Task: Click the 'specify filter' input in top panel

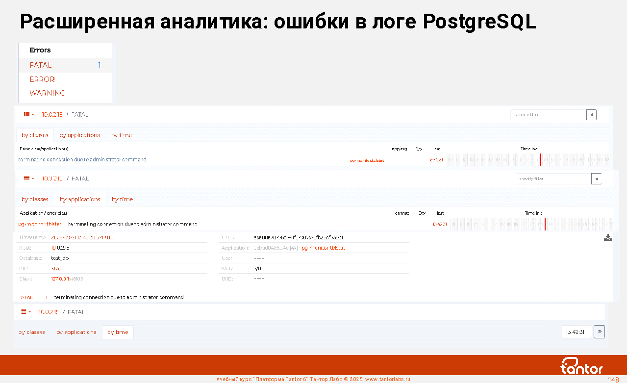Action: pos(548,115)
